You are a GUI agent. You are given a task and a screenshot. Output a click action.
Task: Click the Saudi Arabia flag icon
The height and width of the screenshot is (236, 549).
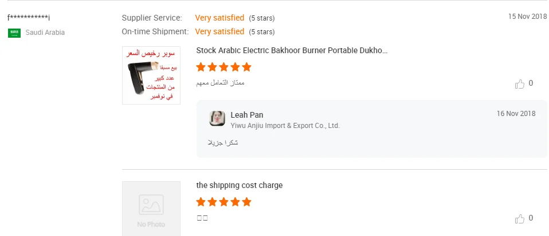(14, 33)
